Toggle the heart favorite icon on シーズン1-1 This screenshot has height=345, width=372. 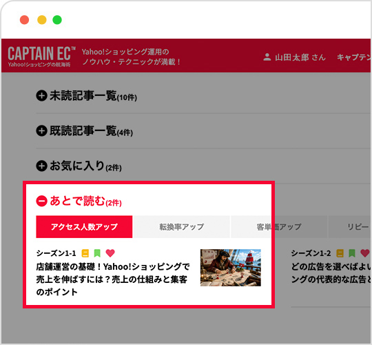pyautogui.click(x=110, y=253)
